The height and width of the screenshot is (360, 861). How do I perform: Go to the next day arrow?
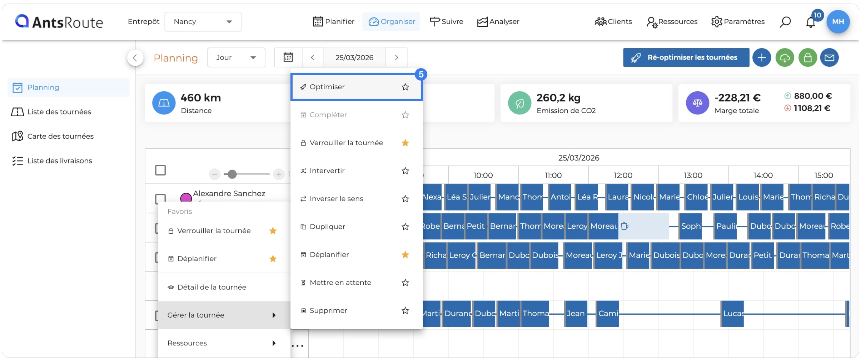(x=396, y=57)
